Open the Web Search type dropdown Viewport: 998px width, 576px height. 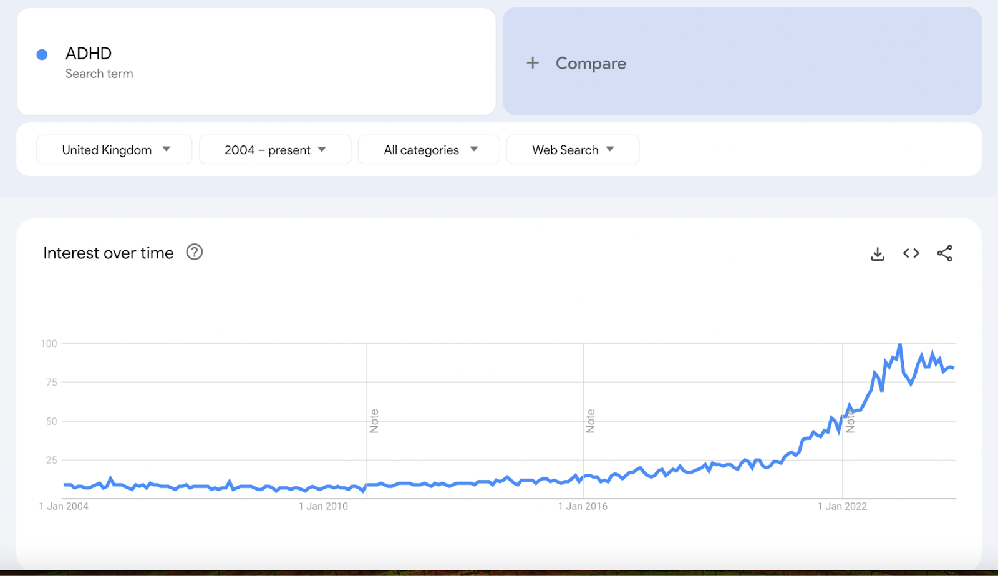(572, 149)
